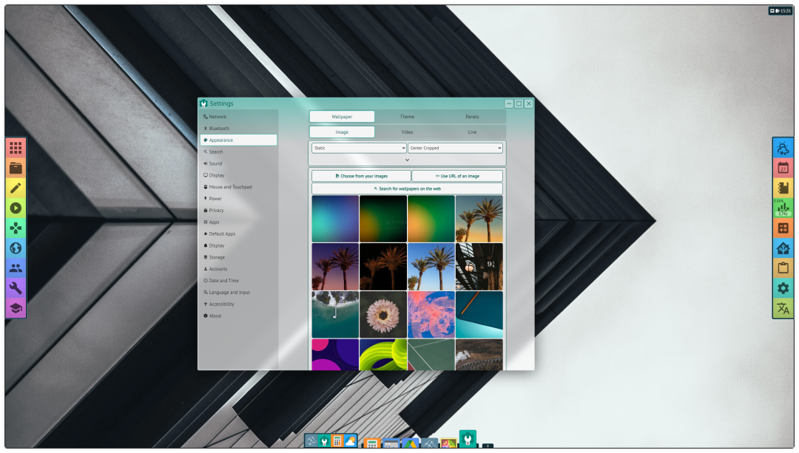Image resolution: width=799 pixels, height=453 pixels.
Task: Click Search for wallpapers on the web
Action: point(407,188)
